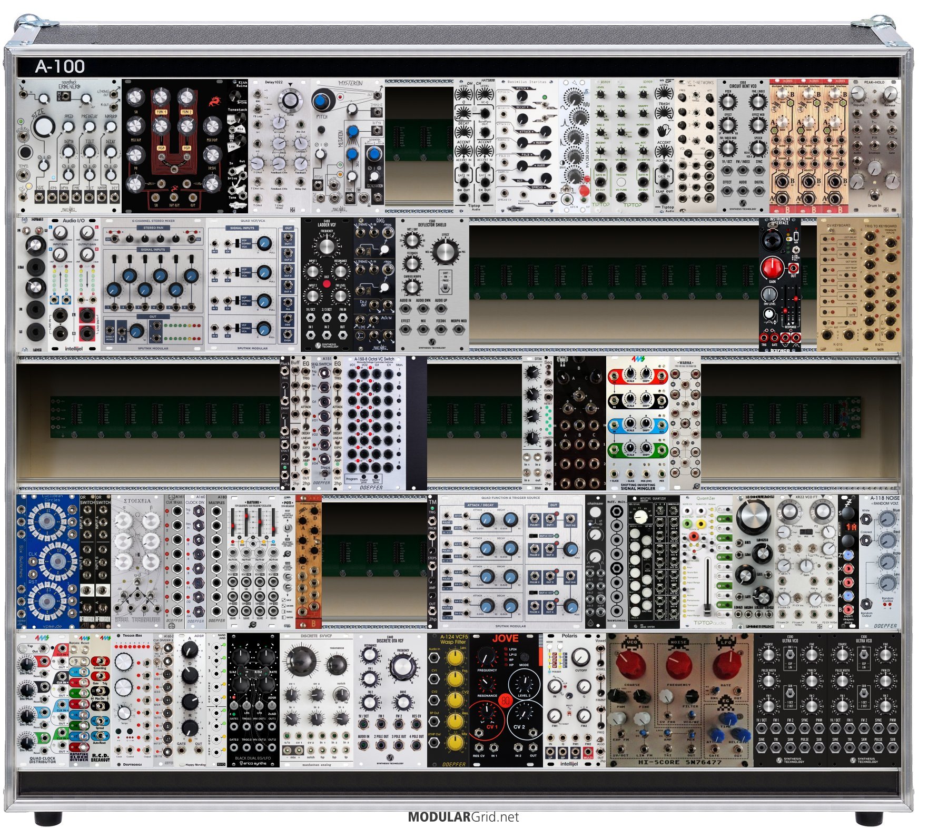This screenshot has height=828, width=928.
Task: Select the Warna module
Action: pos(685,423)
